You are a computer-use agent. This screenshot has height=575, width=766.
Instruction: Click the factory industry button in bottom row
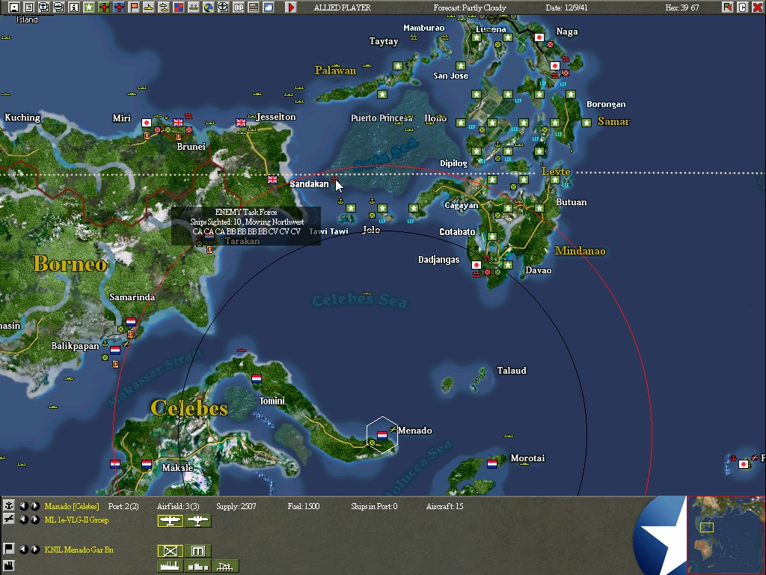tap(171, 566)
